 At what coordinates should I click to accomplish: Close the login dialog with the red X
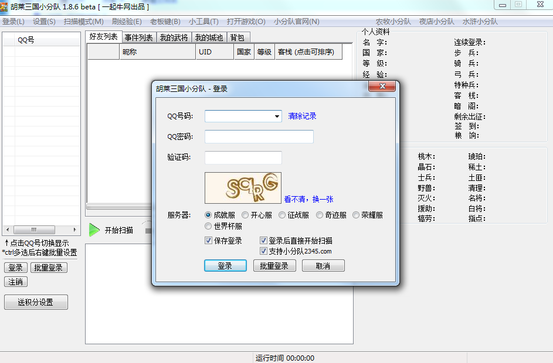pyautogui.click(x=382, y=86)
